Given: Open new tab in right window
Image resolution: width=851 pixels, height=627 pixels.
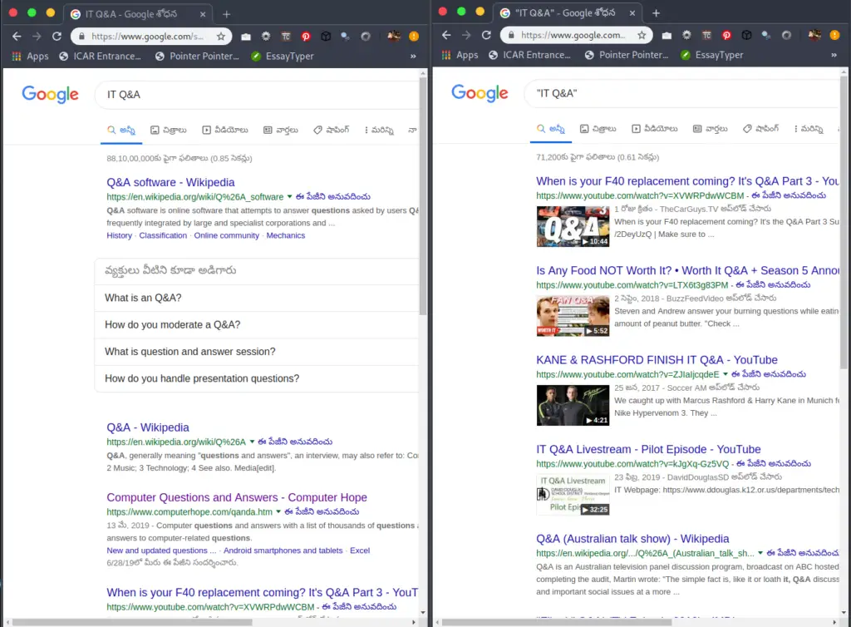Looking at the screenshot, I should click(x=657, y=13).
